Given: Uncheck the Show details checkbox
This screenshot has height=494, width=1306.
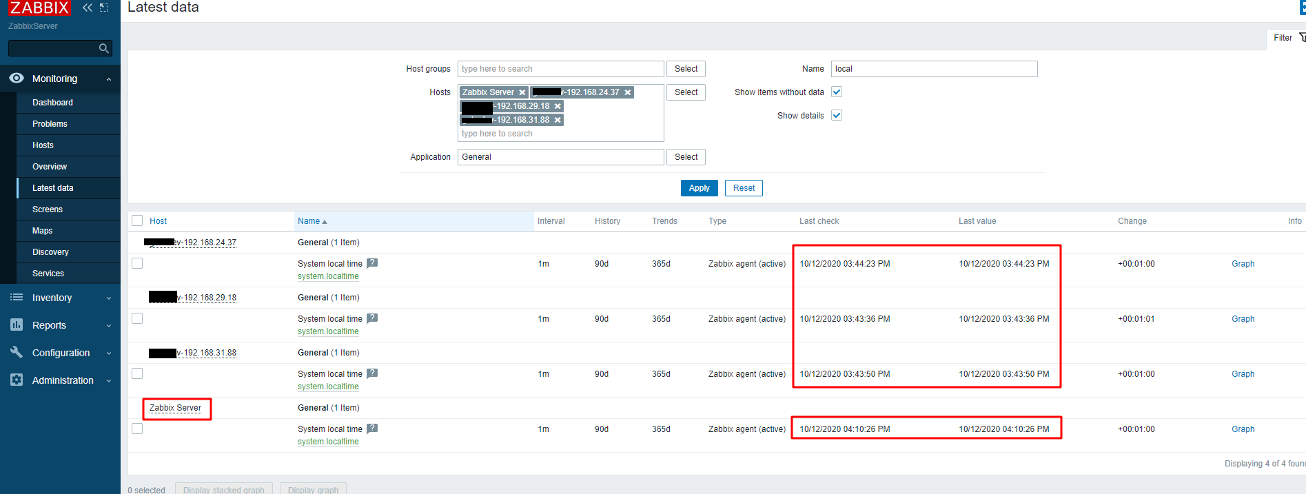Looking at the screenshot, I should click(x=837, y=116).
